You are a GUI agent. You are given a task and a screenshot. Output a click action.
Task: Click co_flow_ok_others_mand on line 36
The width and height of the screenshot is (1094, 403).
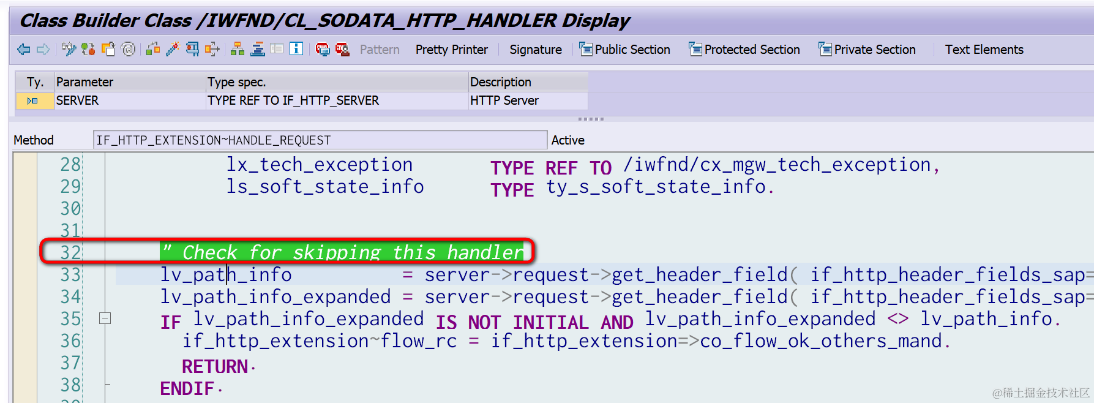click(x=821, y=341)
